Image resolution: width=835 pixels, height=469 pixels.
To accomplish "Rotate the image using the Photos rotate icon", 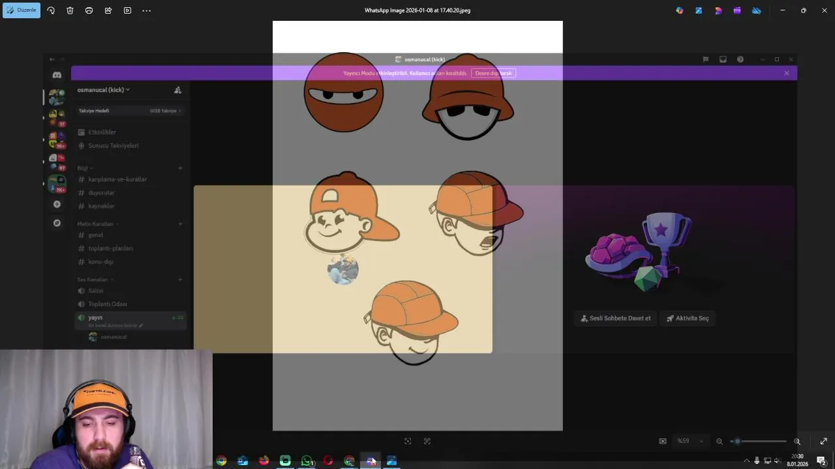I will click(51, 10).
